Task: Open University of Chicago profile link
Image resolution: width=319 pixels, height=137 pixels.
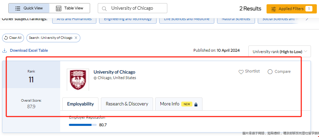Action: 114,72
